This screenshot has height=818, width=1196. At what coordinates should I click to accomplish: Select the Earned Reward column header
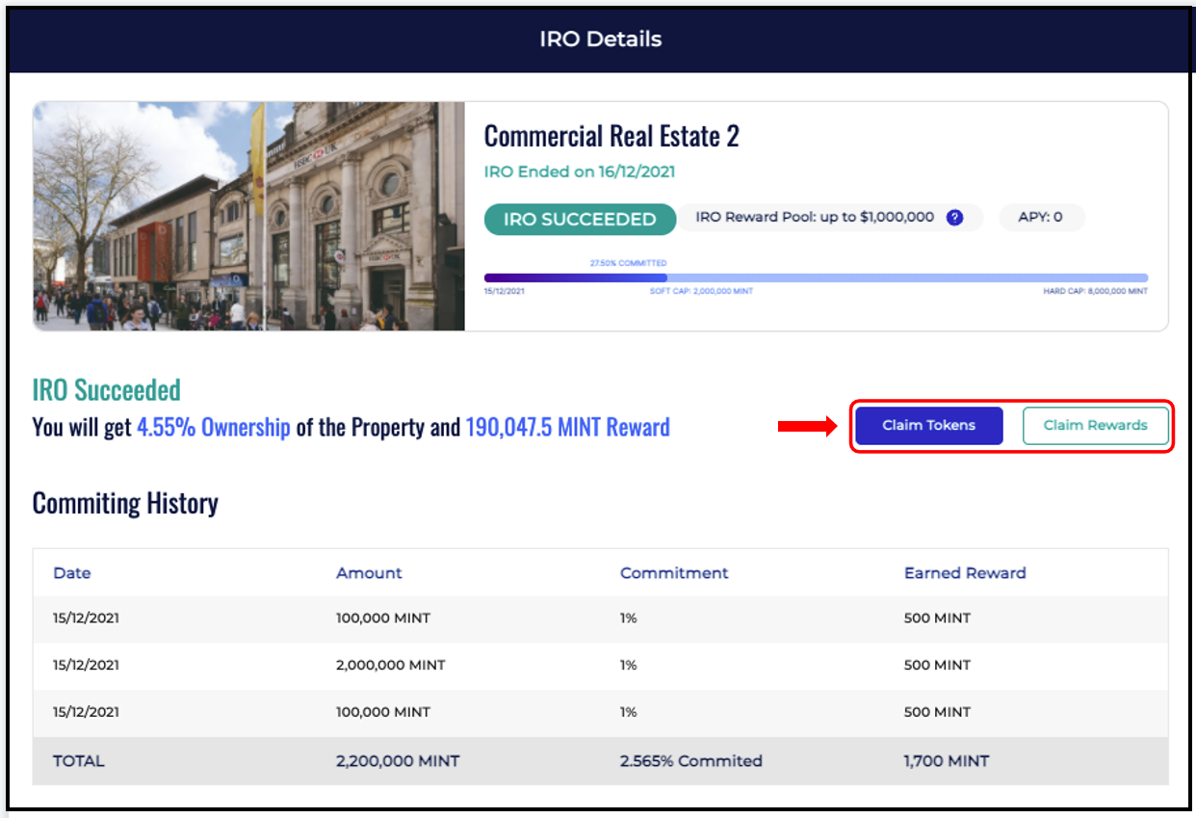965,573
